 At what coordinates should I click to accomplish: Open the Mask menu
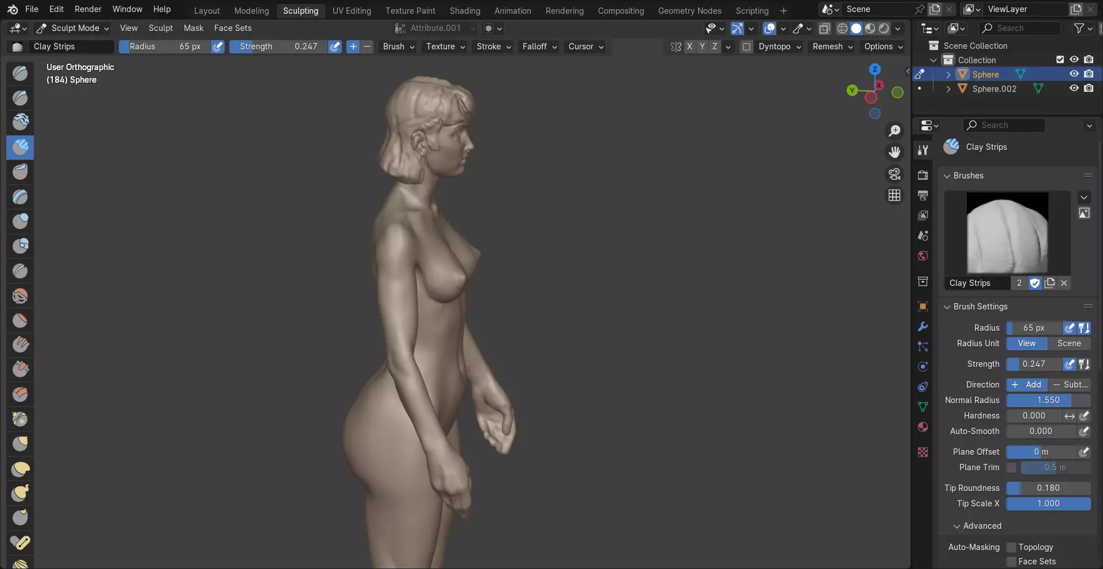pyautogui.click(x=194, y=28)
